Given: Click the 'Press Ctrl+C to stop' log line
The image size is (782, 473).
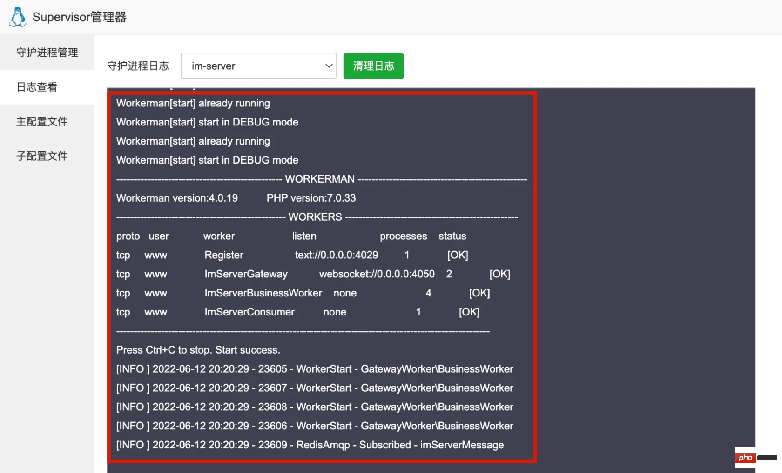Looking at the screenshot, I should [198, 350].
